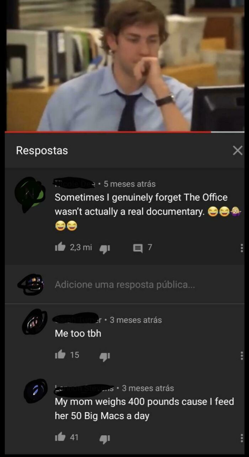Open options menu for The Office documentary comment

click(242, 248)
